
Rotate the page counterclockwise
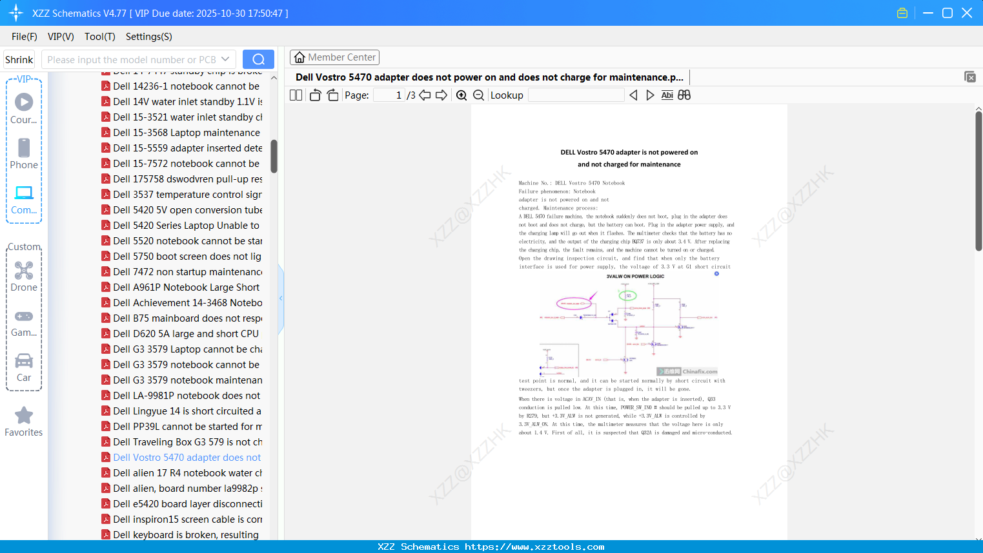coord(315,95)
